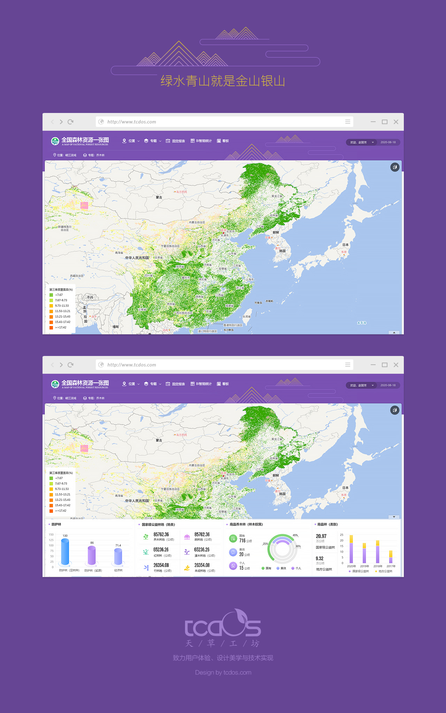The width and height of the screenshot is (446, 713).
Task: Click the 竹林地 bamboo icon
Action: pyautogui.click(x=146, y=568)
